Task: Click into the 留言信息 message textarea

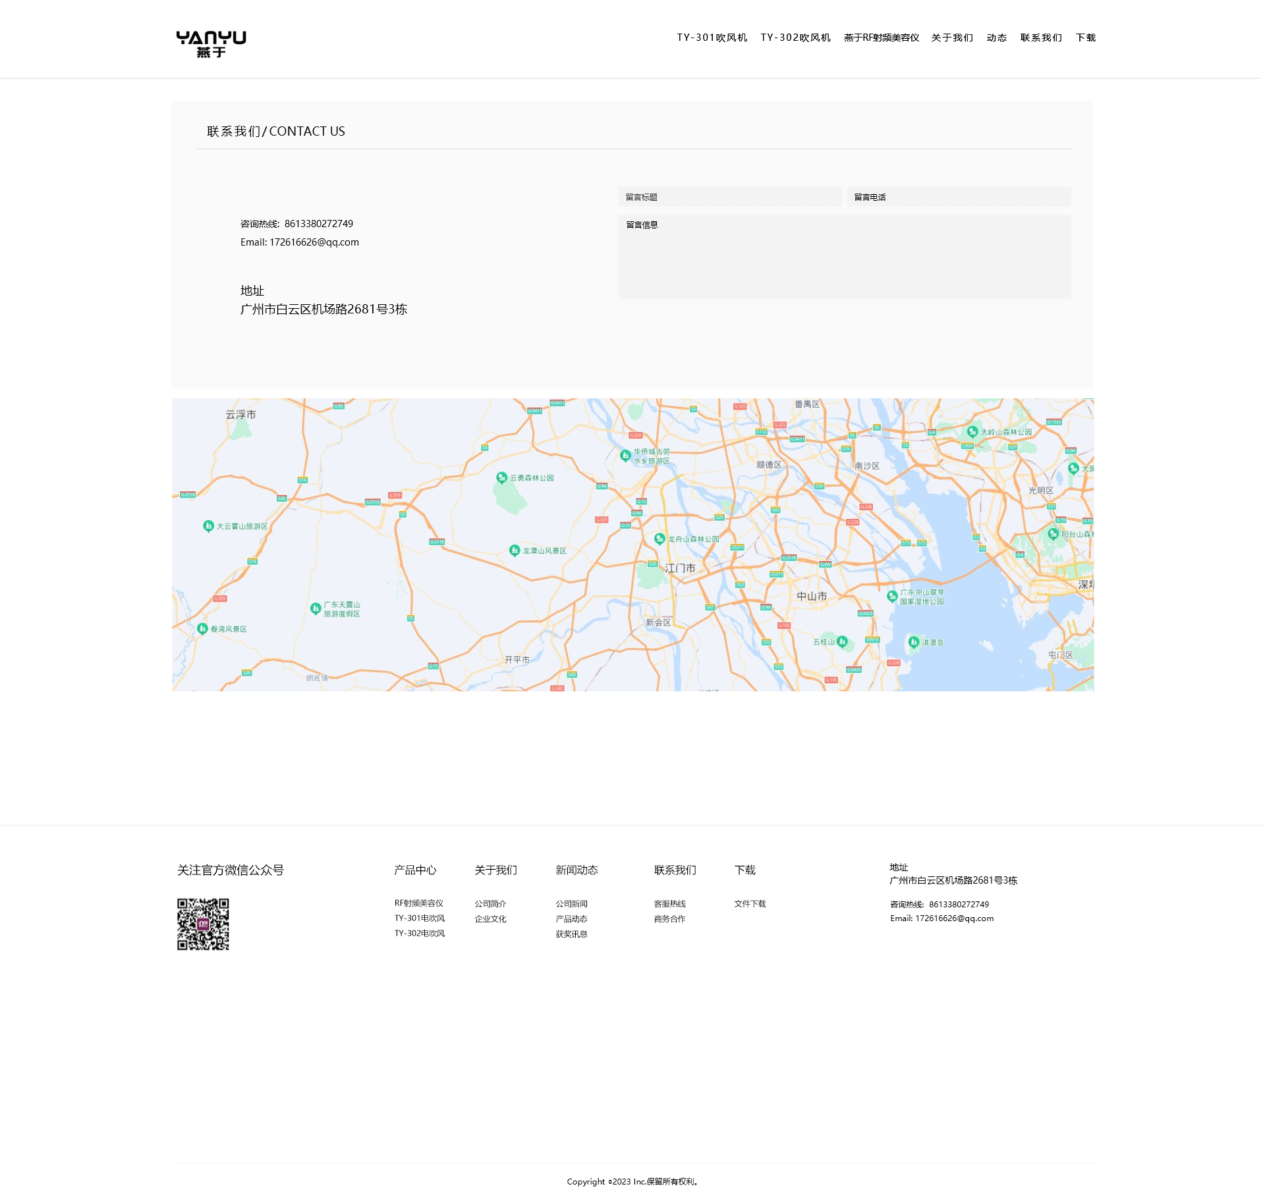Action: click(x=844, y=257)
